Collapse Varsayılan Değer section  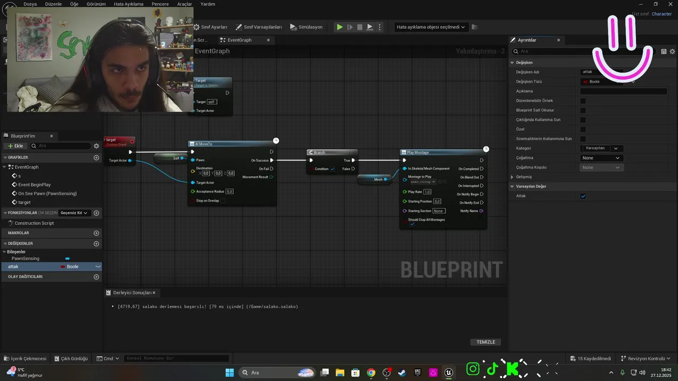click(513, 186)
